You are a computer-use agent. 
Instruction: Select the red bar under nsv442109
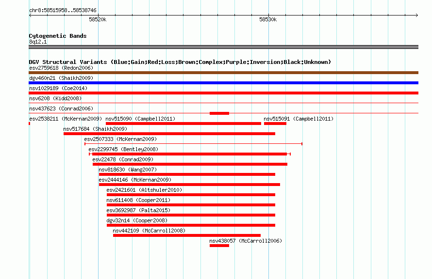(187, 235)
